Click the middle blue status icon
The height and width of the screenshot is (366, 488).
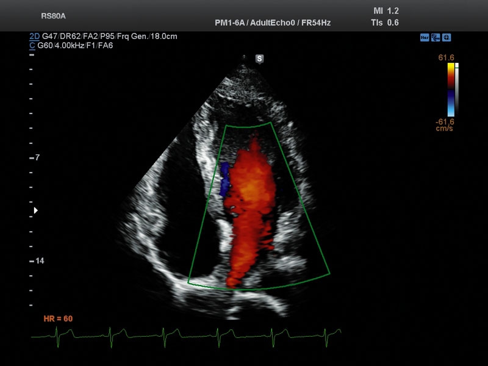tap(436, 37)
